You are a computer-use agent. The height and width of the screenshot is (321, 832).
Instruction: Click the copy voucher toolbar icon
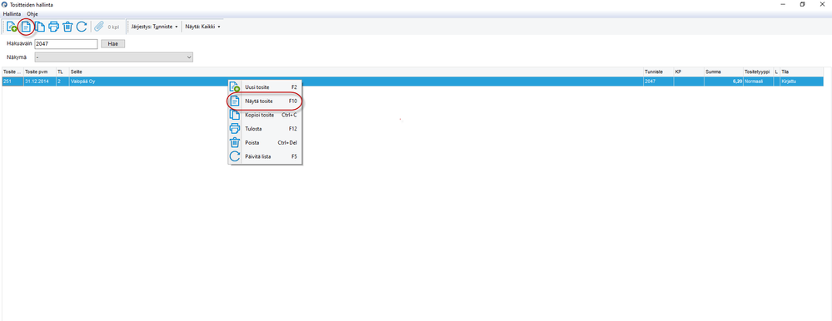40,27
